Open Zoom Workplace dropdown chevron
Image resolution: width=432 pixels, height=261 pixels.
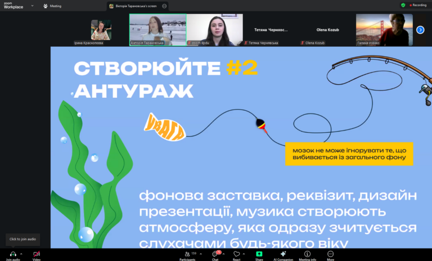click(32, 6)
